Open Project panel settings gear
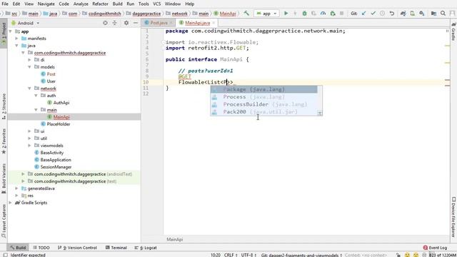This screenshot has height=257, width=457. (x=126, y=23)
